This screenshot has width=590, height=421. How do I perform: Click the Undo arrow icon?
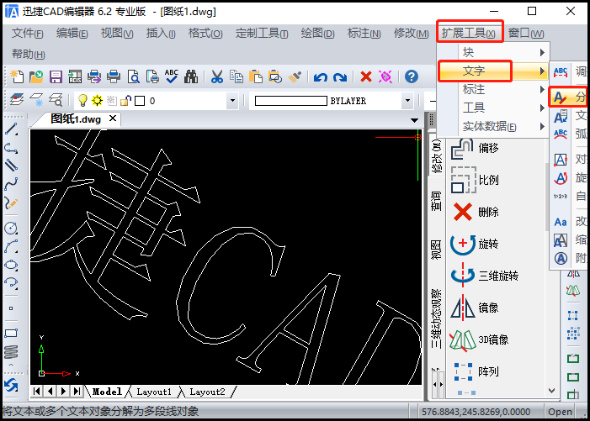point(320,77)
